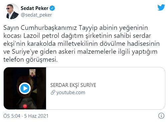Open Sedat Peker's profile avatar
Viewport: 168px width, 122px height.
tap(11, 11)
